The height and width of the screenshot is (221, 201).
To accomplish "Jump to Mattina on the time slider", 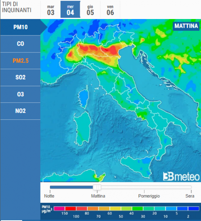I will tap(98, 196).
